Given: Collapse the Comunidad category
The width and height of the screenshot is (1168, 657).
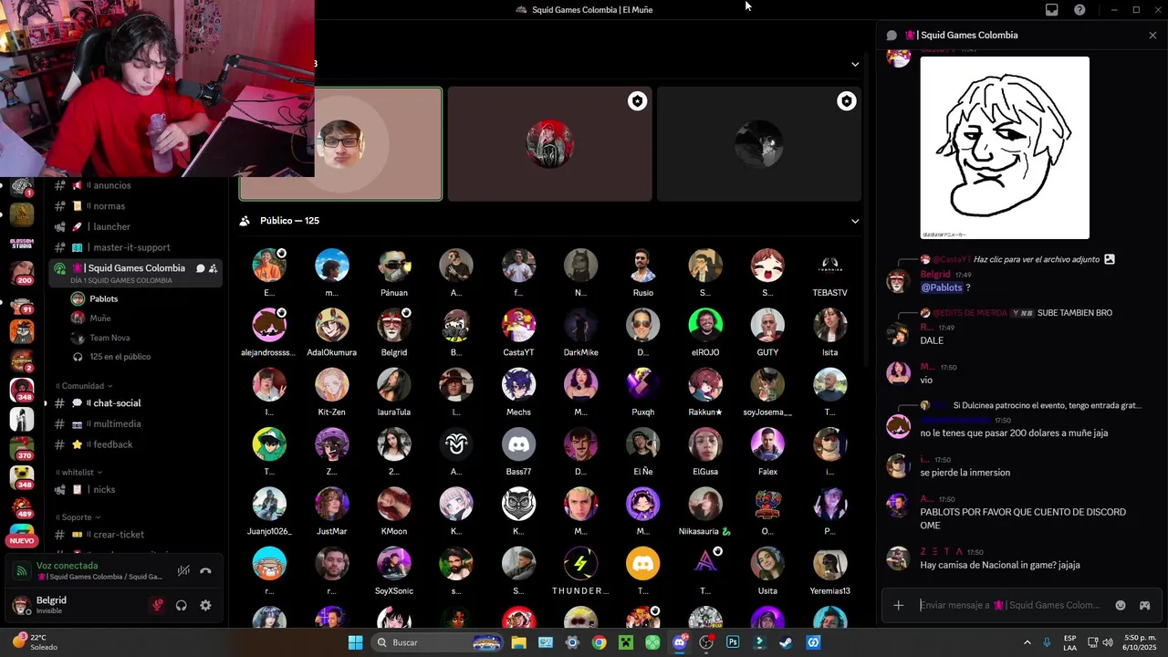Looking at the screenshot, I should pos(87,386).
